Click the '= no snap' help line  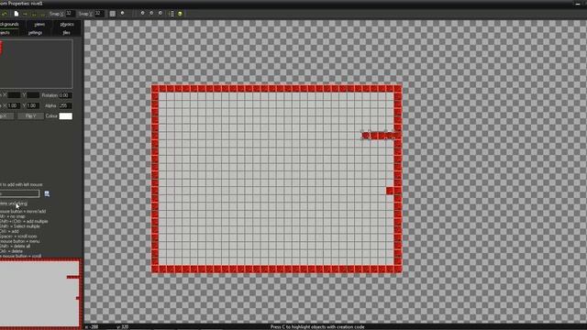coord(13,216)
